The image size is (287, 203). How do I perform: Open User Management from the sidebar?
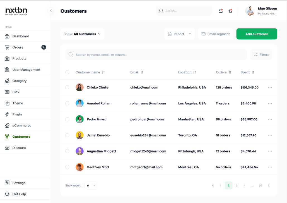tap(7, 70)
